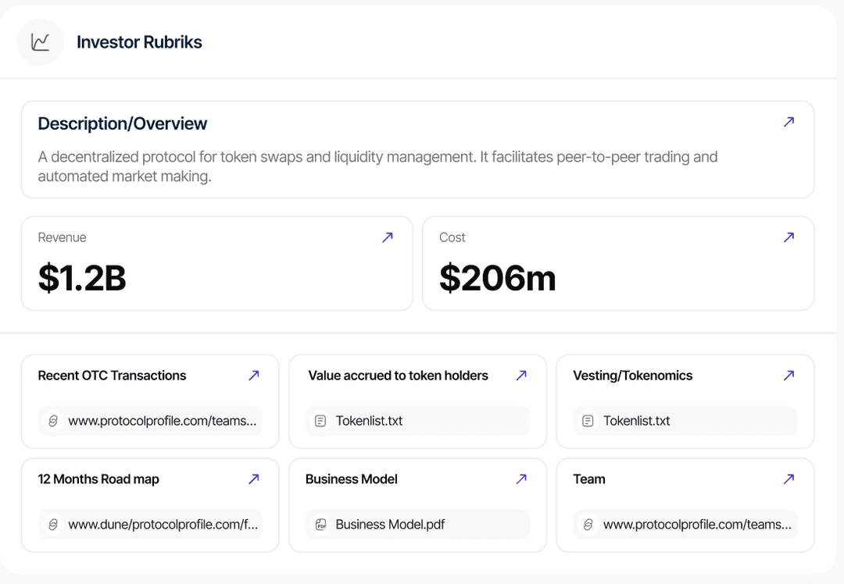This screenshot has width=844, height=584.
Task: Open Tokenlist.txt under Value accrued
Action: point(369,421)
